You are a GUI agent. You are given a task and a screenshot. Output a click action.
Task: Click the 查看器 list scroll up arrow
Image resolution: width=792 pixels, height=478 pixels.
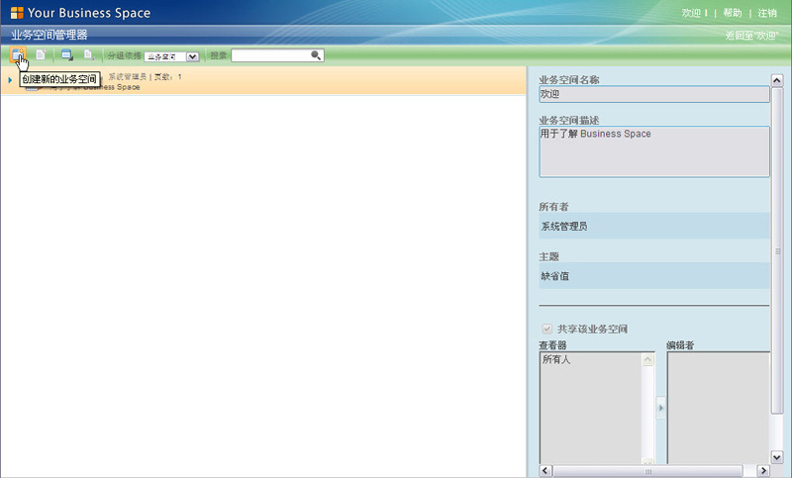[x=647, y=359]
